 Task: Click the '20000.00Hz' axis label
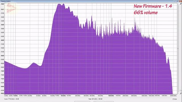point(173,96)
